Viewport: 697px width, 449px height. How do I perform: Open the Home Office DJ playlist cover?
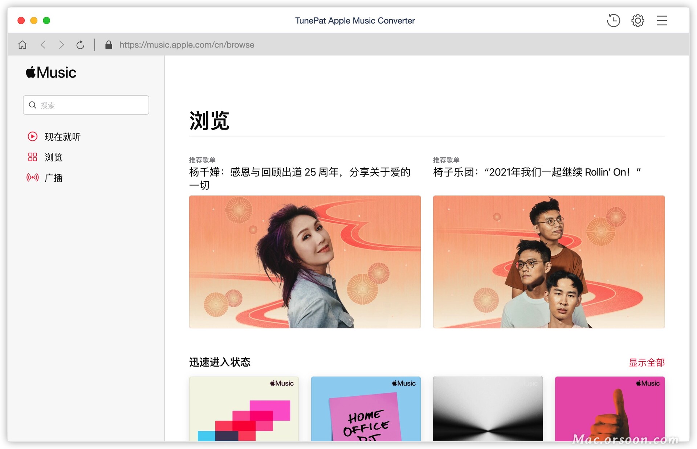point(366,409)
